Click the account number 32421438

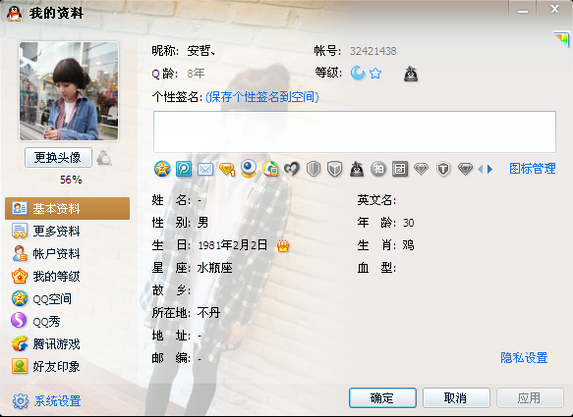[373, 51]
